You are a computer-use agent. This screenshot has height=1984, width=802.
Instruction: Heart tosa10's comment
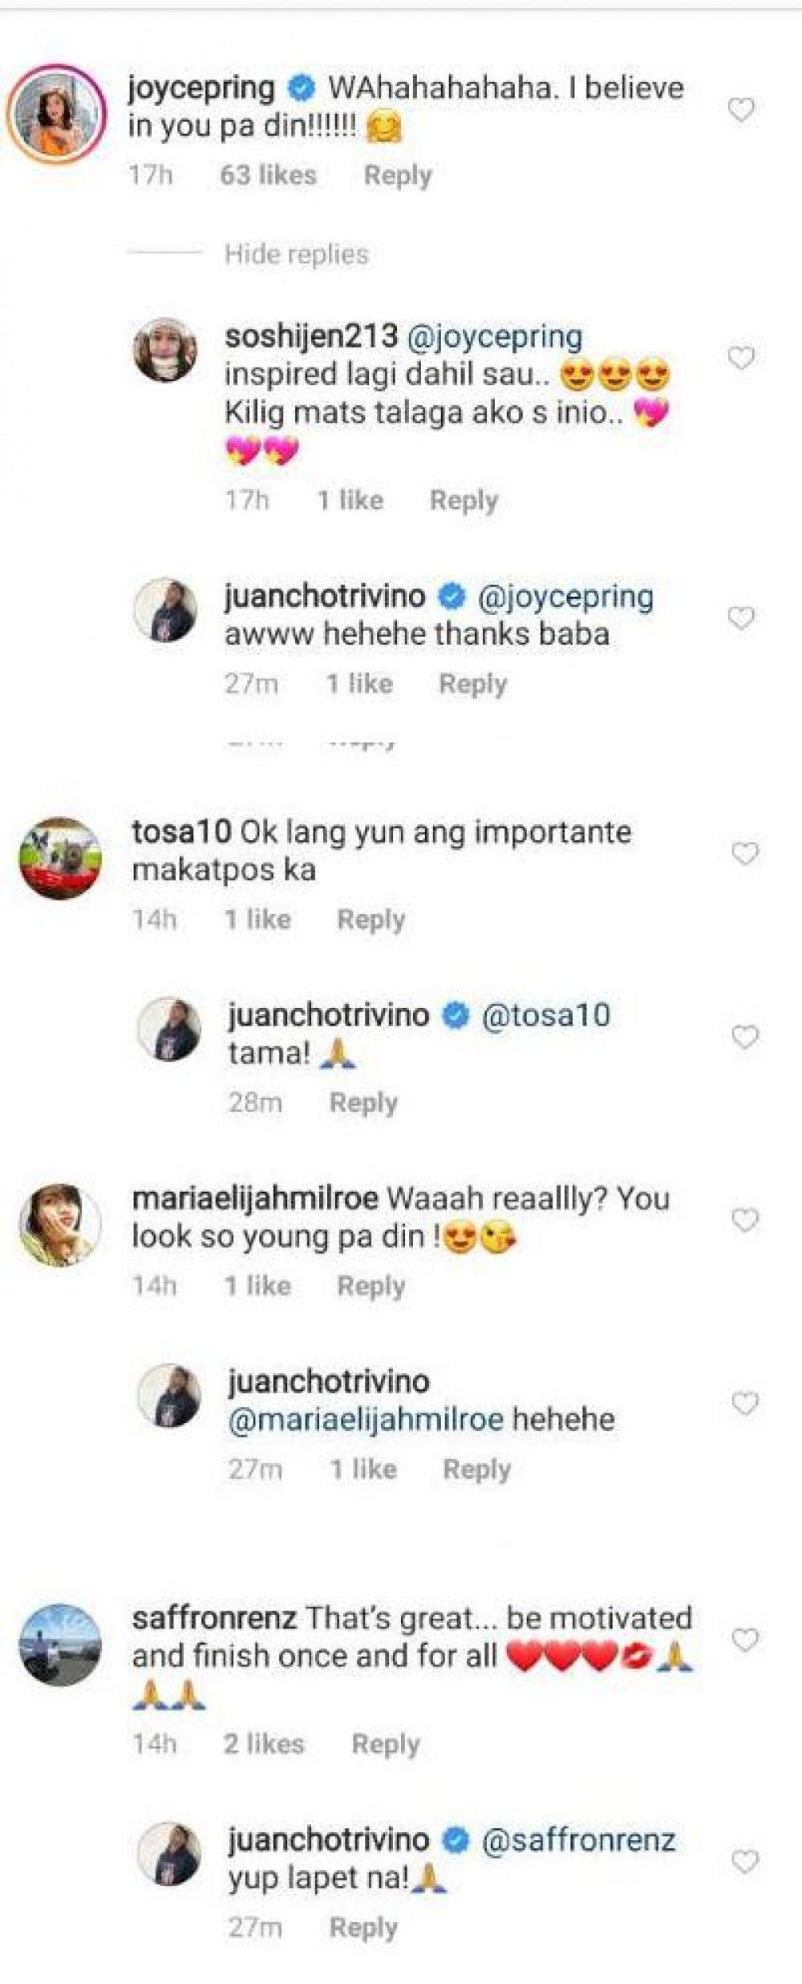745,853
